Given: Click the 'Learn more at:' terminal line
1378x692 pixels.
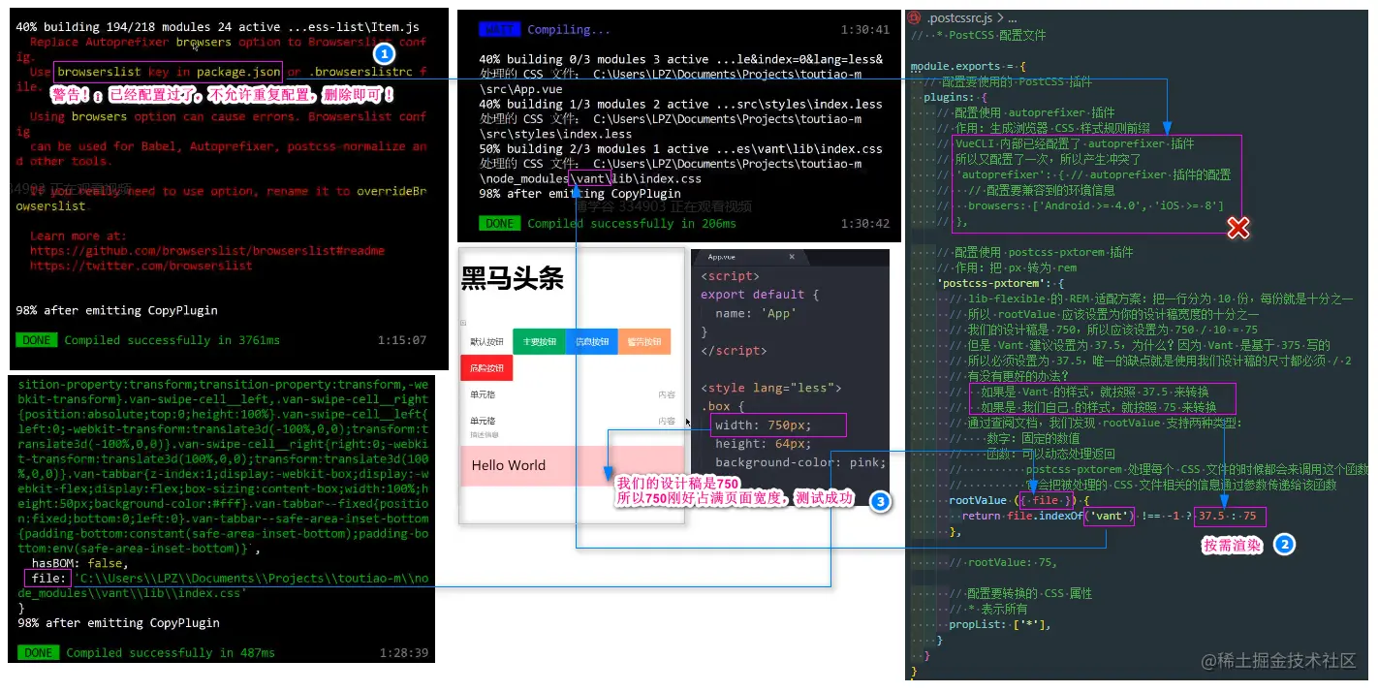Looking at the screenshot, I should coord(78,236).
